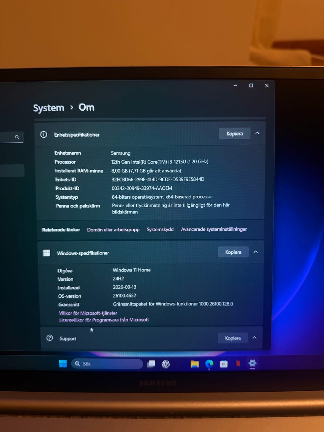Copy Windows specifications with Kopiera
The width and height of the screenshot is (324, 432).
[233, 252]
